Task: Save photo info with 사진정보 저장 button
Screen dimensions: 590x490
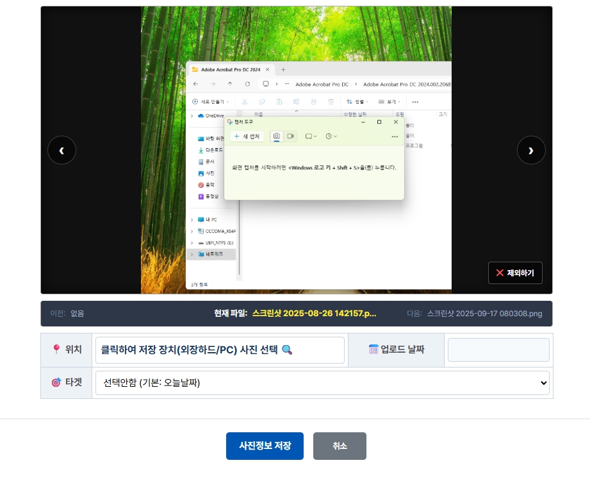Action: pyautogui.click(x=265, y=446)
